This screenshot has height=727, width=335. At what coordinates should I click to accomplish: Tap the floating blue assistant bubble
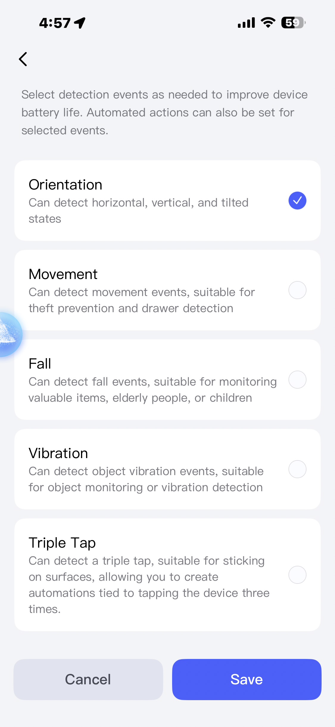(9, 334)
